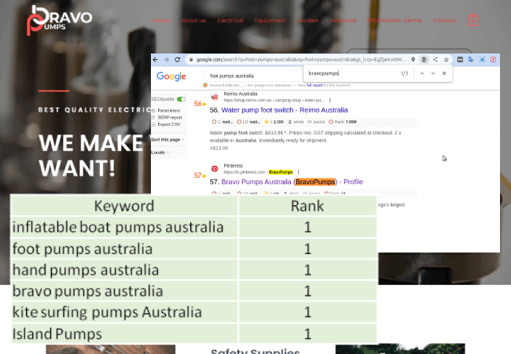Screen dimensions: 511x354
Task: Open the SERP report link
Action: pos(170,117)
